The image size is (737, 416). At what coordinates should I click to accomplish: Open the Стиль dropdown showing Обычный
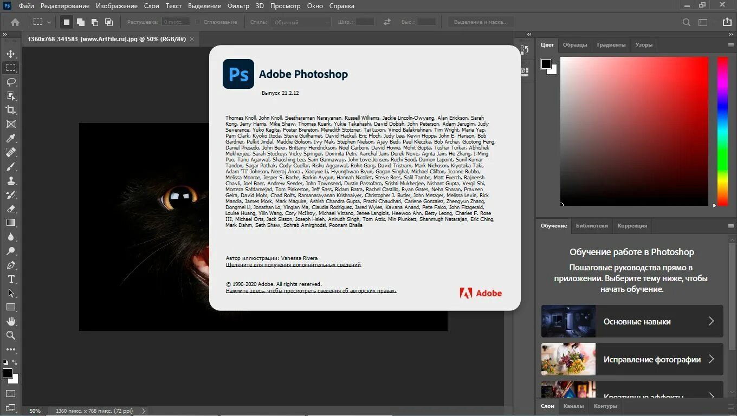click(301, 22)
